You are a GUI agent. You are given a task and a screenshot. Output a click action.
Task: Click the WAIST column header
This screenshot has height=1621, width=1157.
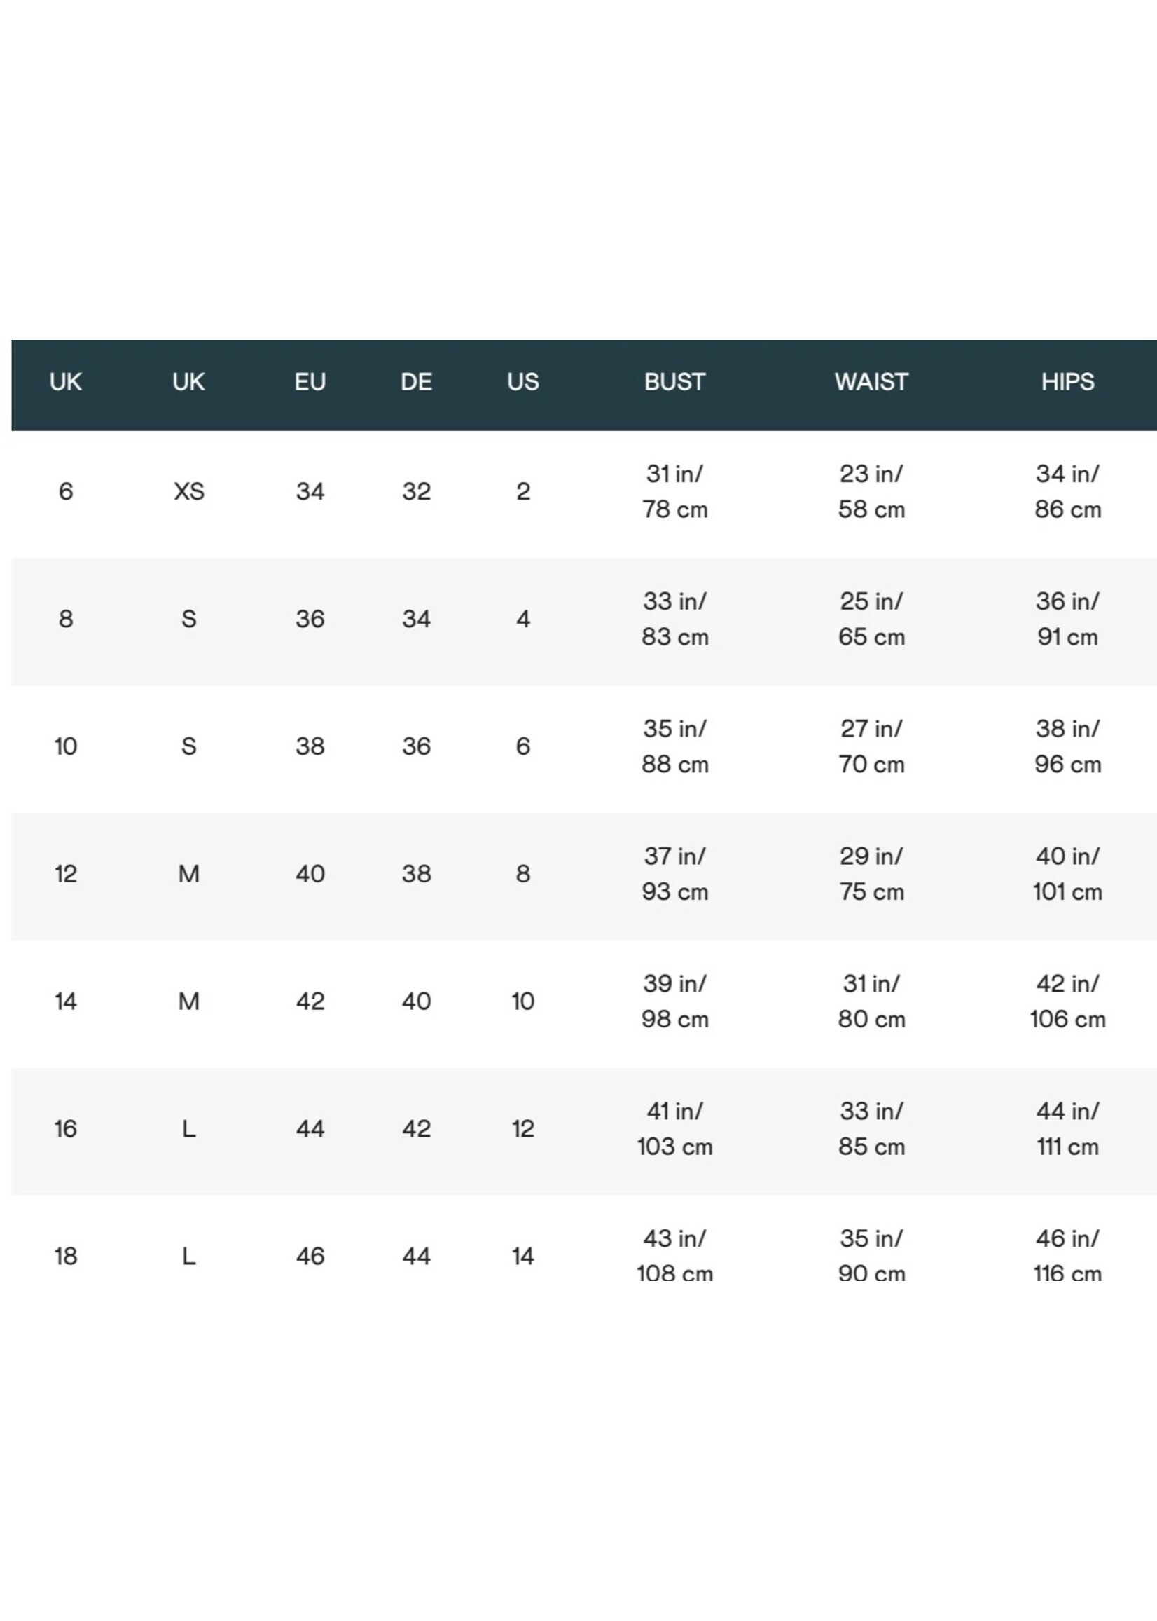point(871,382)
